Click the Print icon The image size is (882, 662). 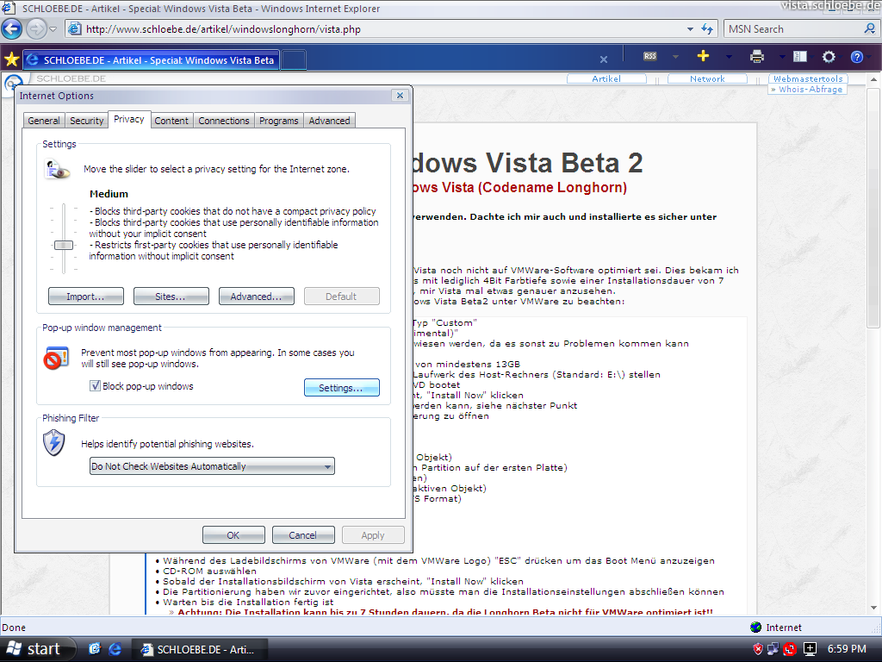757,56
